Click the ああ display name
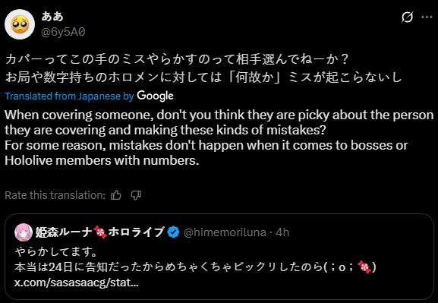This screenshot has width=438, height=303. 52,17
